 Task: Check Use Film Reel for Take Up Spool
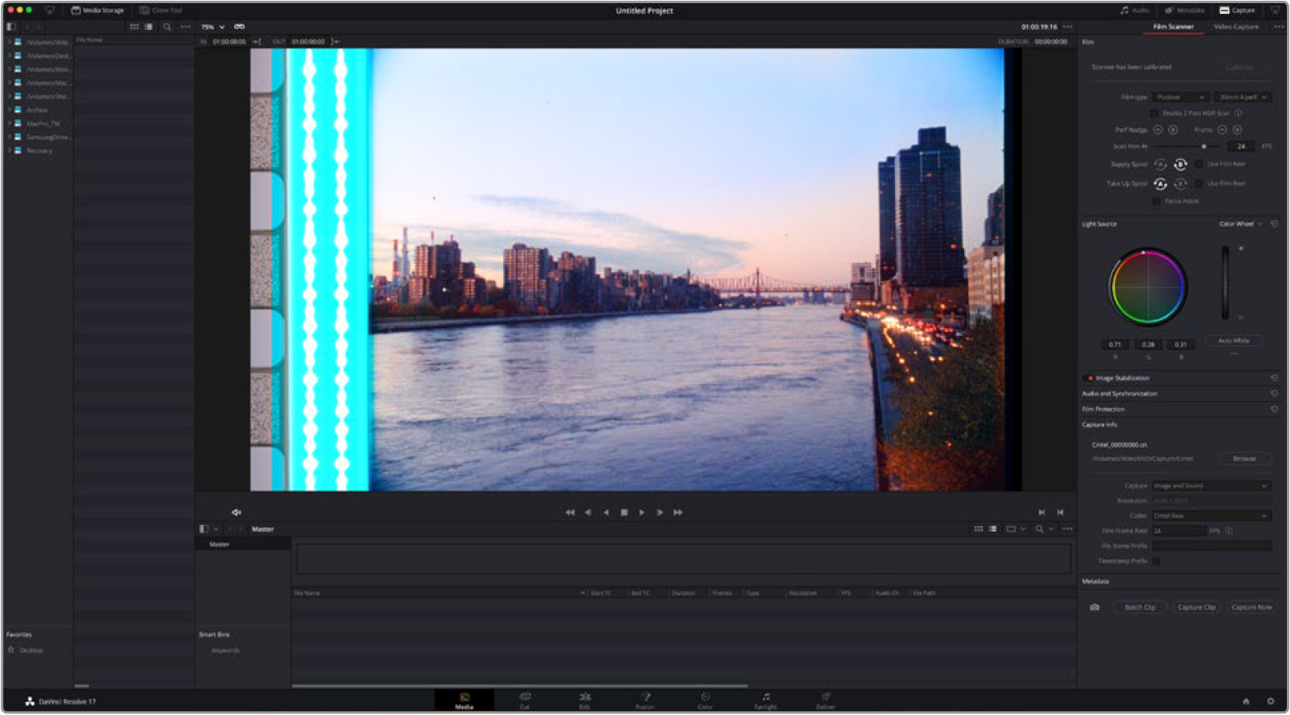point(1199,183)
